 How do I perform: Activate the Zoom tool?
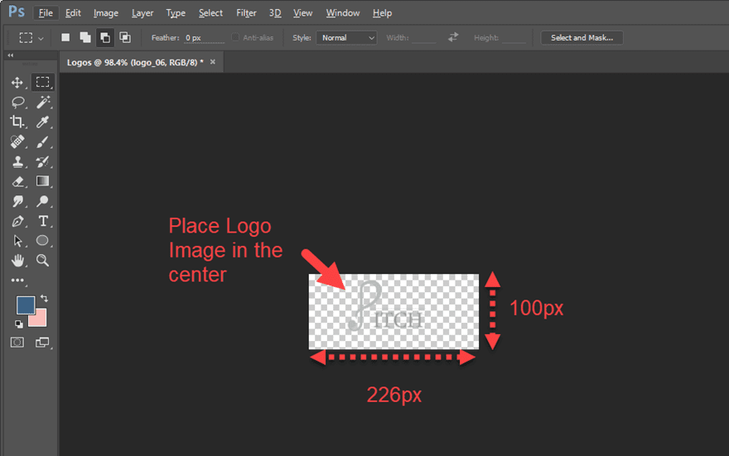point(43,261)
